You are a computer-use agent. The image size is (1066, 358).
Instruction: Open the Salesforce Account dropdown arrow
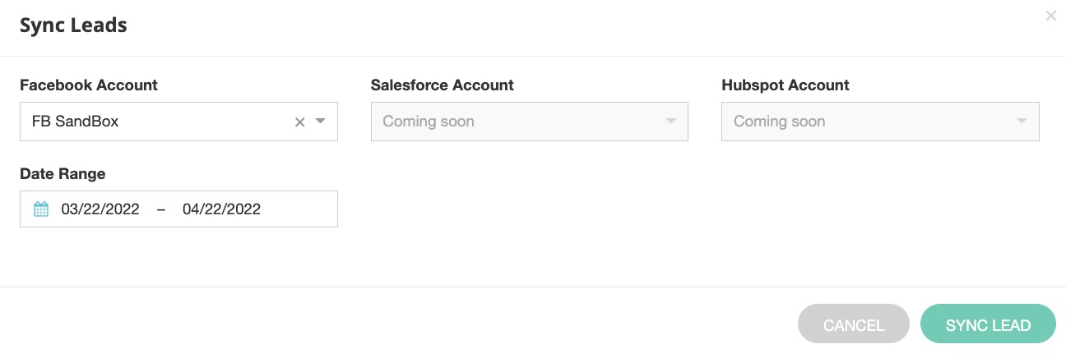pos(671,122)
